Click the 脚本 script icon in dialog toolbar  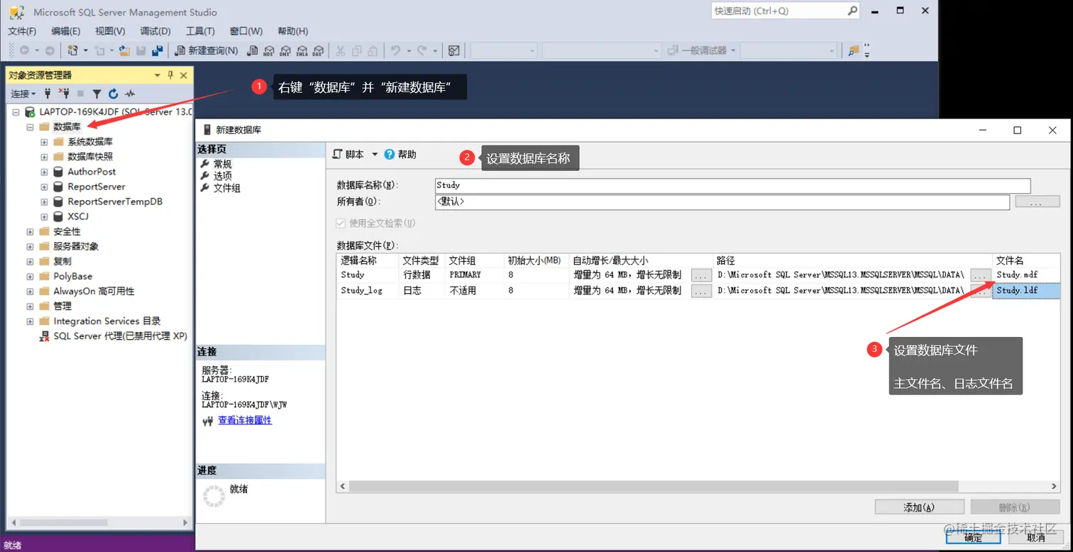[338, 154]
